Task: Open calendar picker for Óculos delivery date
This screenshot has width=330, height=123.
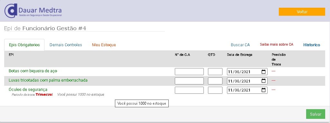Action: 263,90
